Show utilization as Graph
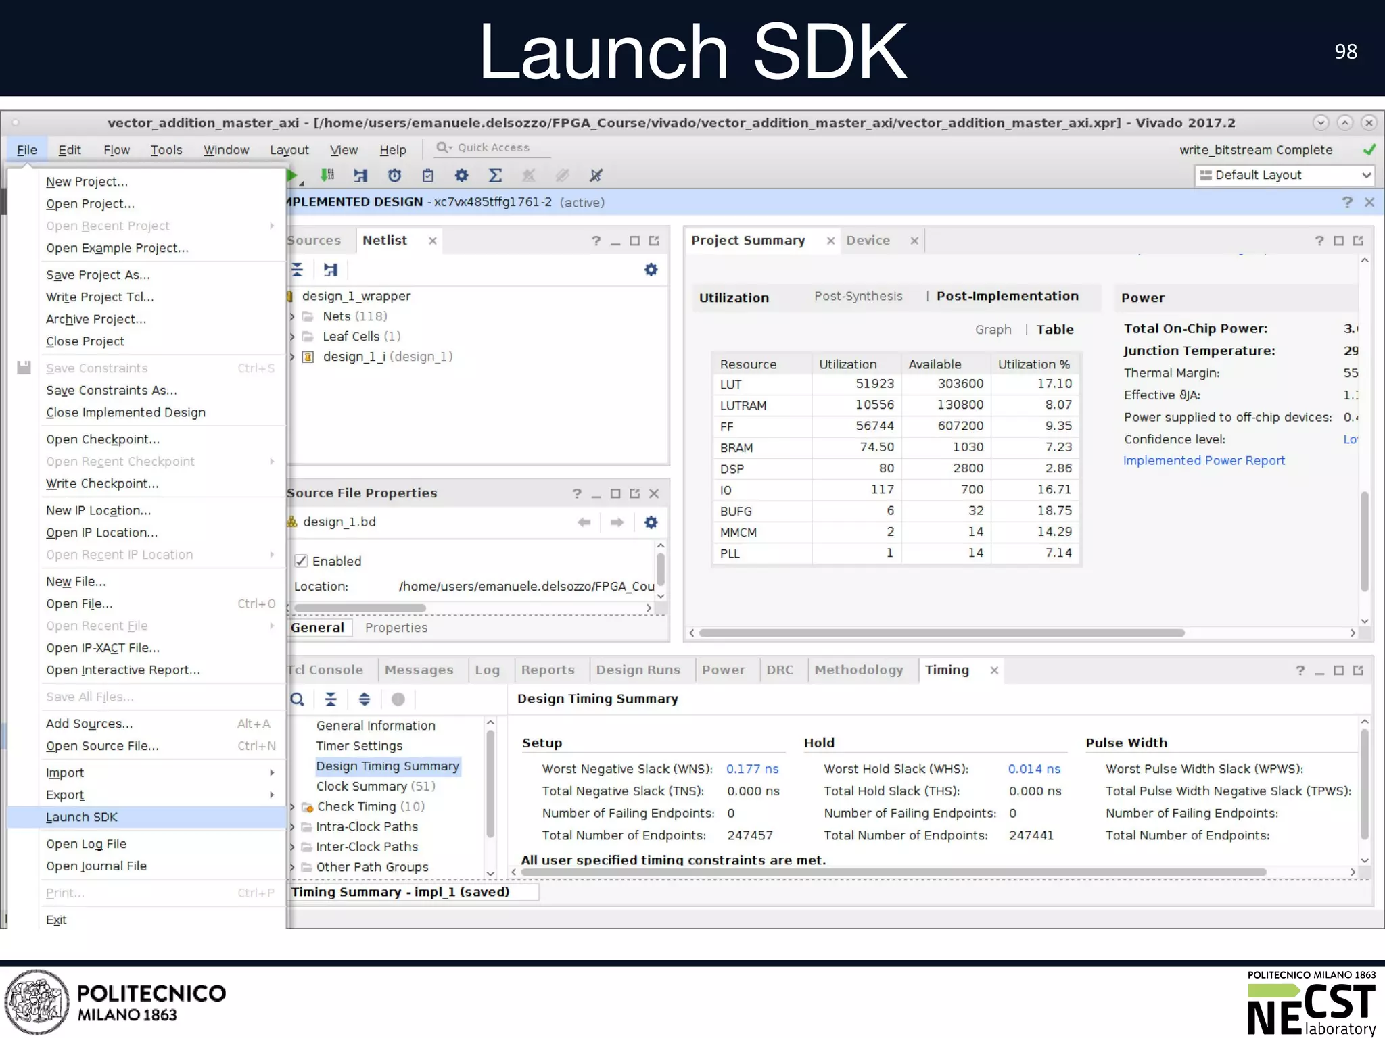1385x1038 pixels. point(993,330)
